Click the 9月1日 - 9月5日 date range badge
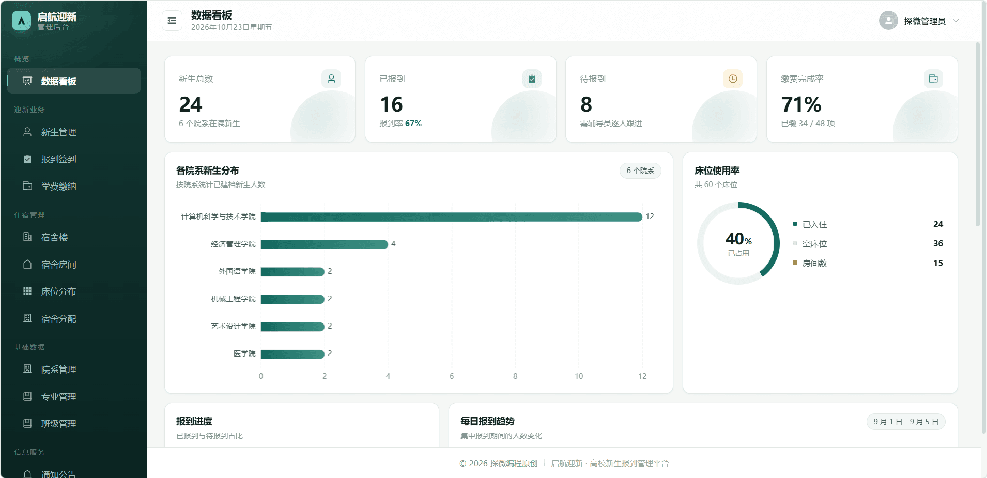987x478 pixels. pyautogui.click(x=906, y=422)
